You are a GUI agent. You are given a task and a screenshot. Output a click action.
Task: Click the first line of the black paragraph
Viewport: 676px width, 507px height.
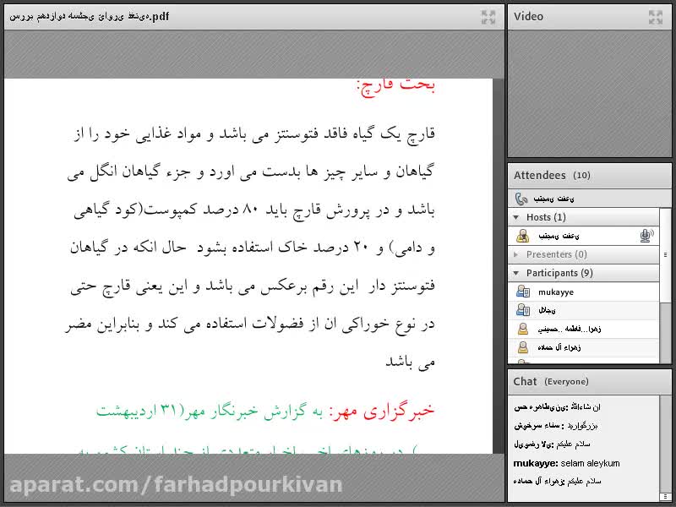click(x=254, y=134)
